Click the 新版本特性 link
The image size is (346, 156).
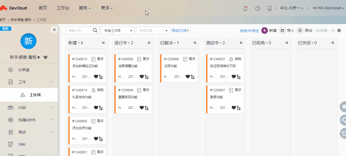(x=249, y=31)
